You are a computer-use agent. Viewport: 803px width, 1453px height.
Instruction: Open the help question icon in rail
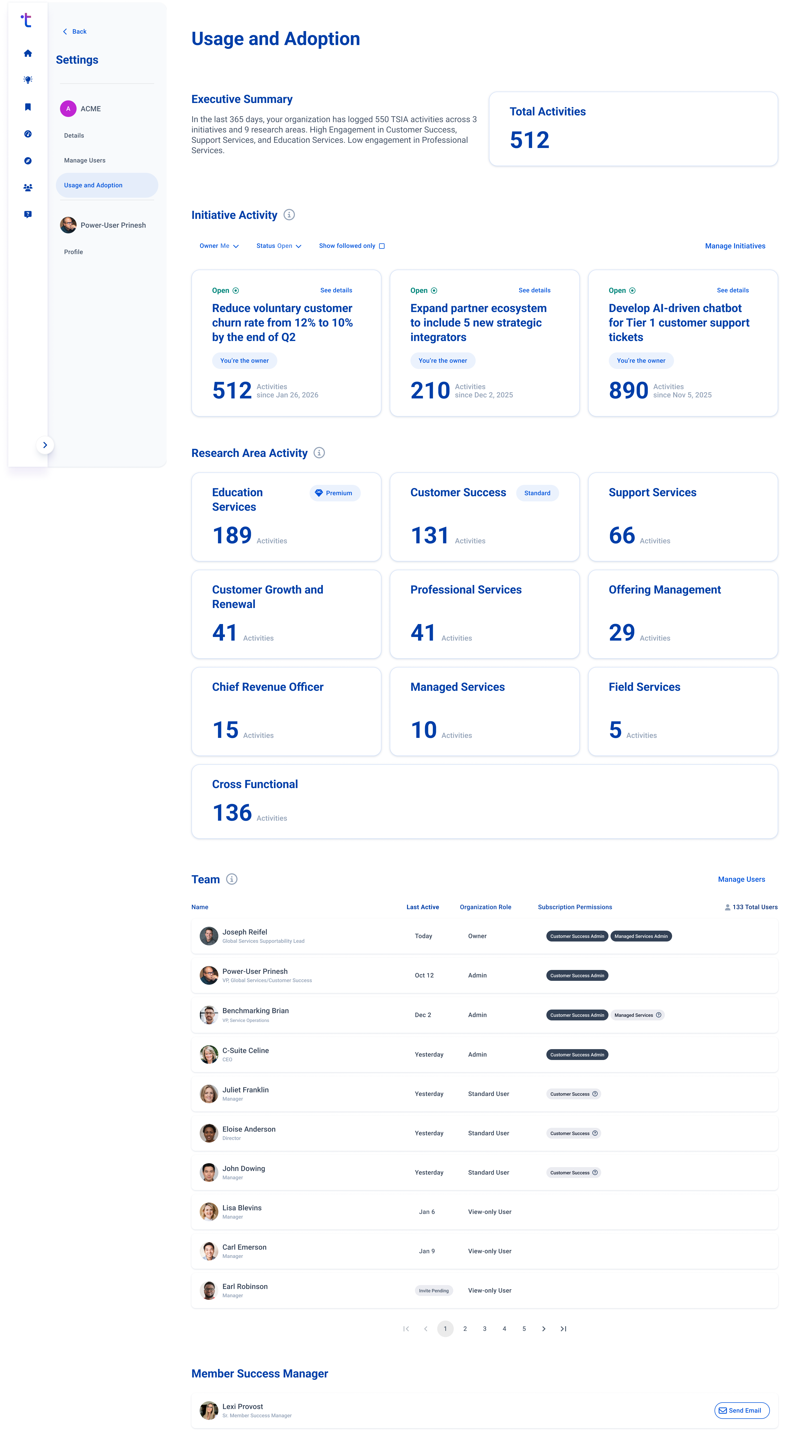click(28, 214)
